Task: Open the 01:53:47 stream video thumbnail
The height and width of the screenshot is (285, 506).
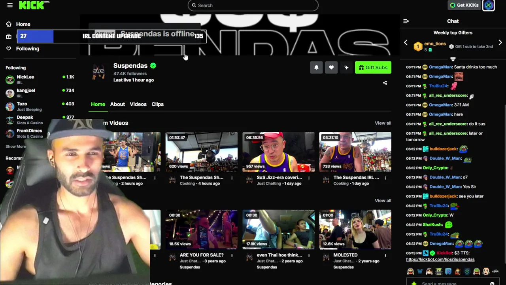Action: click(x=202, y=152)
